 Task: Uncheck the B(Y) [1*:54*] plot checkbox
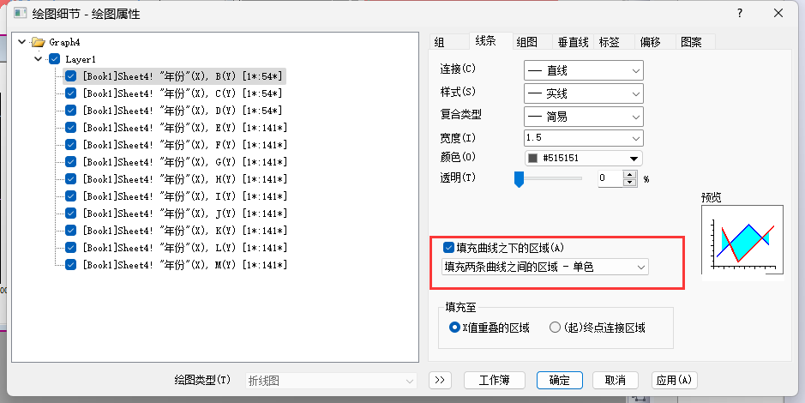pos(71,76)
